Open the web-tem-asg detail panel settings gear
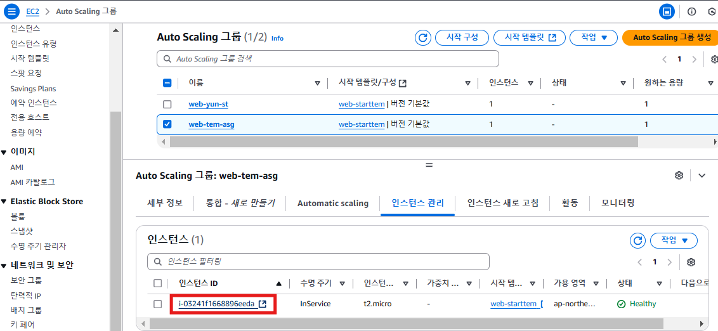Image resolution: width=718 pixels, height=331 pixels. (679, 176)
